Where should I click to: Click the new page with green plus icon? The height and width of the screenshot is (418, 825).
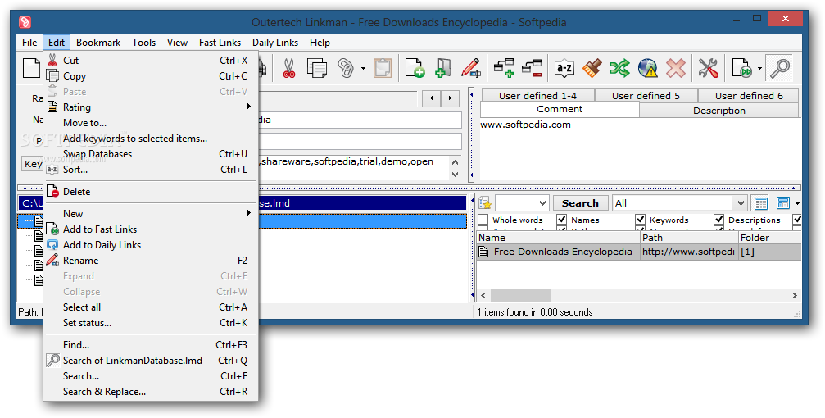pos(415,69)
